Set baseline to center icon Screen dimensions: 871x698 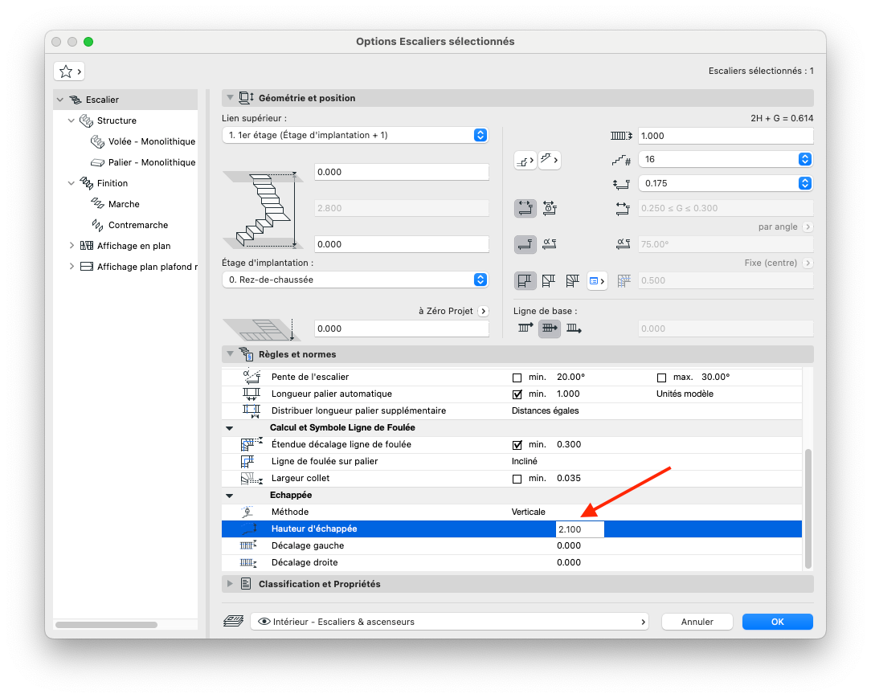coord(550,329)
